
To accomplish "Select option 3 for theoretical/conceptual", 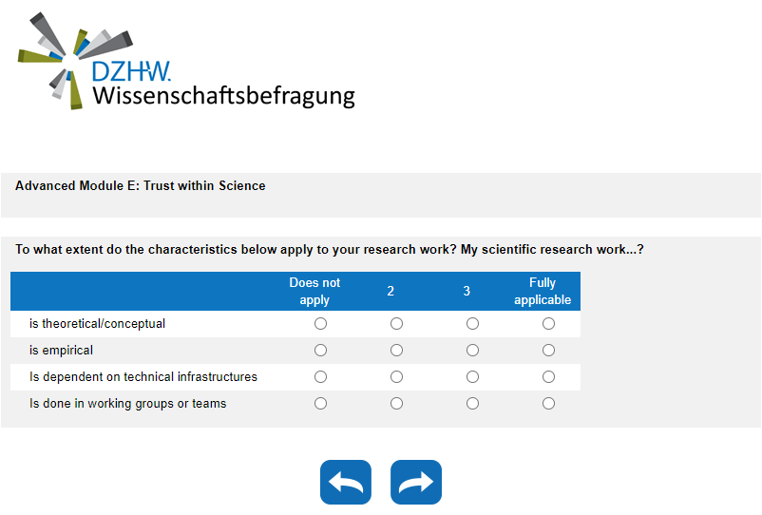I will coord(472,324).
